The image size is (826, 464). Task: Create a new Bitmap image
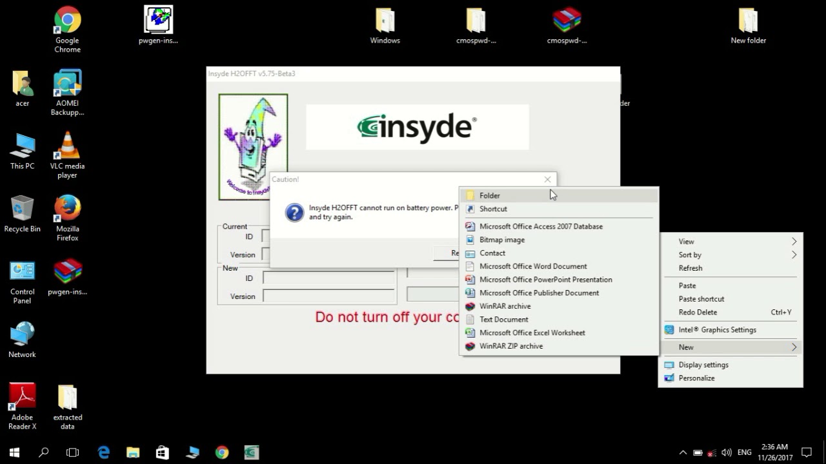pyautogui.click(x=559, y=240)
